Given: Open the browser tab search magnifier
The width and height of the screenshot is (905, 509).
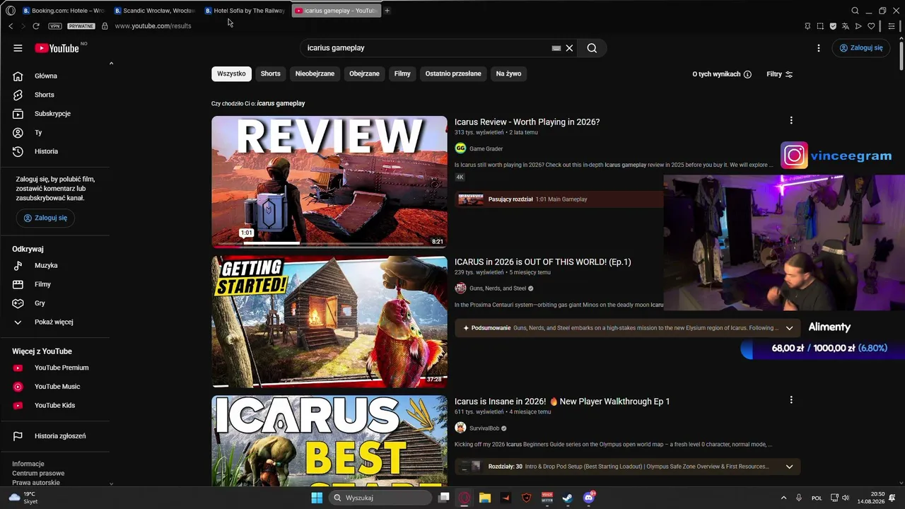Looking at the screenshot, I should point(855,11).
